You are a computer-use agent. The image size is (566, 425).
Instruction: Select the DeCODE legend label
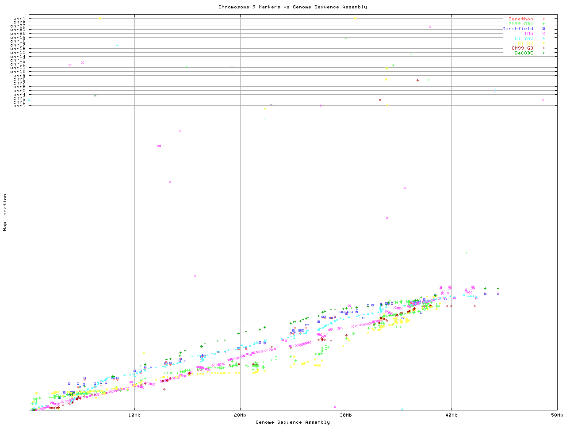pyautogui.click(x=524, y=53)
